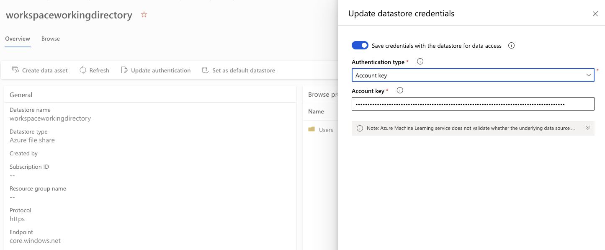
Task: Click the Account key password field
Action: (473, 104)
